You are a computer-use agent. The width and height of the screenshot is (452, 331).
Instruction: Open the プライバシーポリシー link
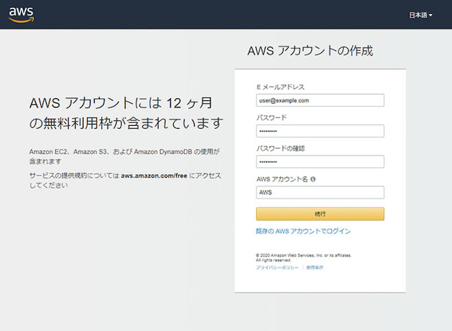pos(277,267)
